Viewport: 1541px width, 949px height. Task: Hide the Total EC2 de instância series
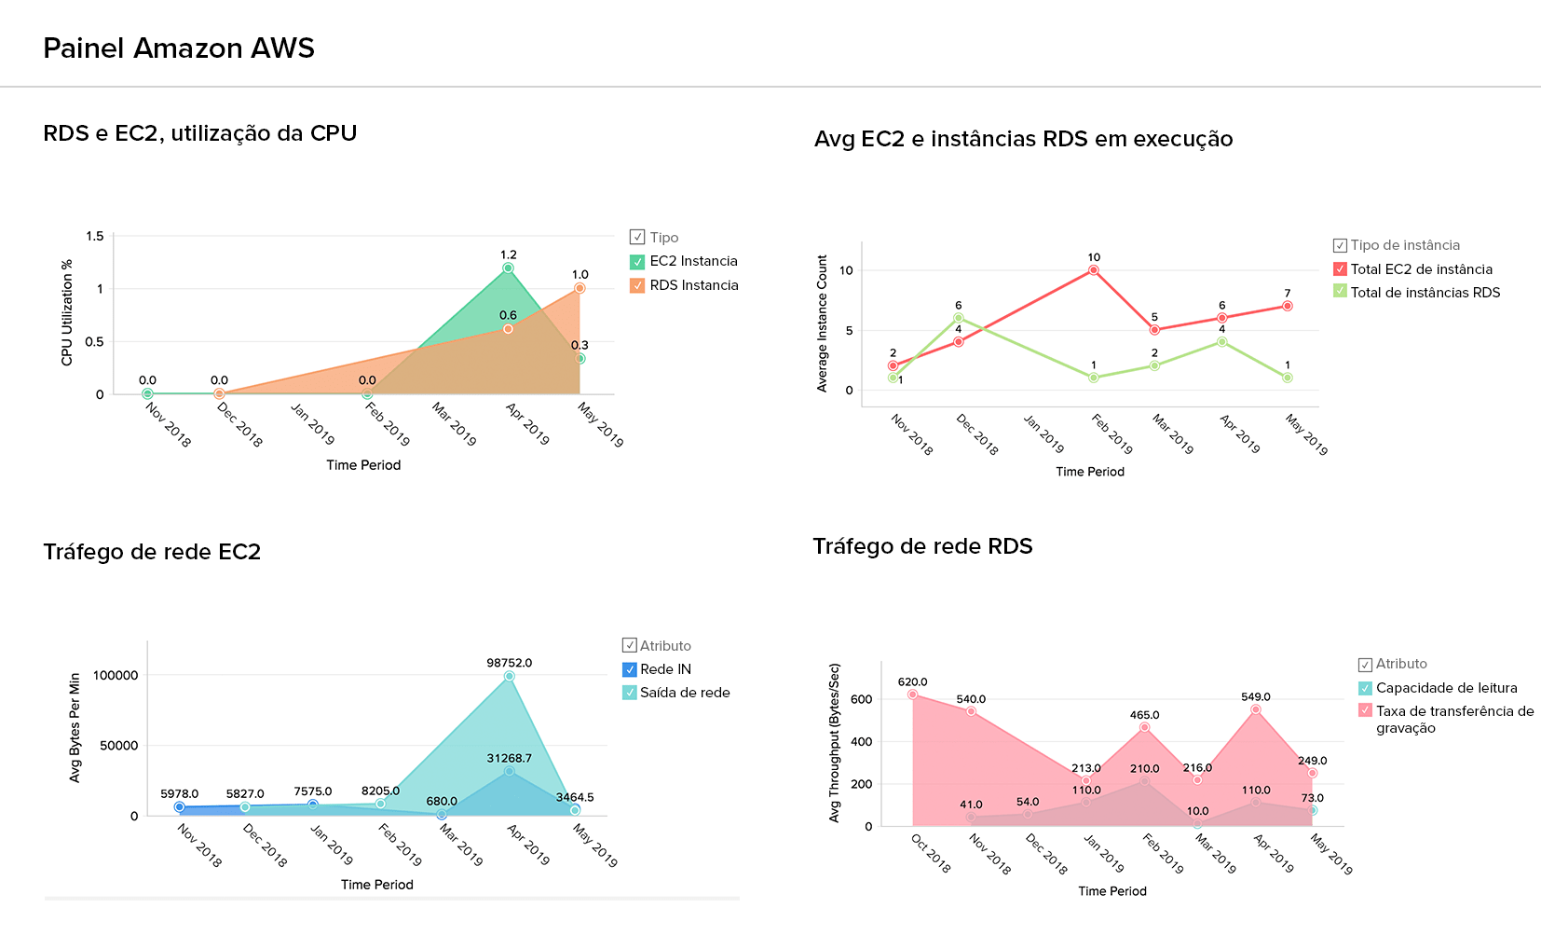pos(1340,269)
